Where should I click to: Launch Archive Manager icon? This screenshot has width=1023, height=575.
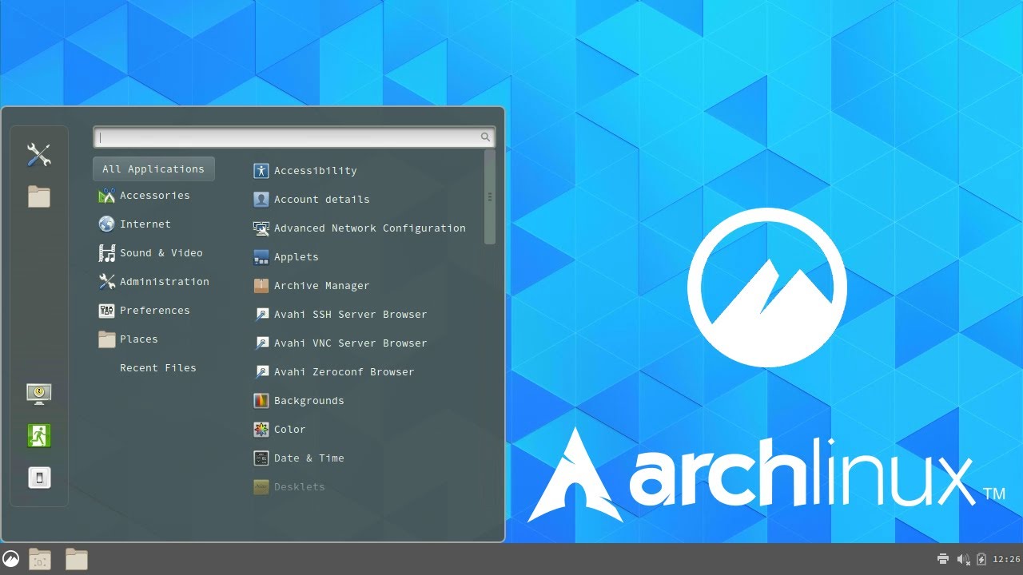pyautogui.click(x=261, y=285)
